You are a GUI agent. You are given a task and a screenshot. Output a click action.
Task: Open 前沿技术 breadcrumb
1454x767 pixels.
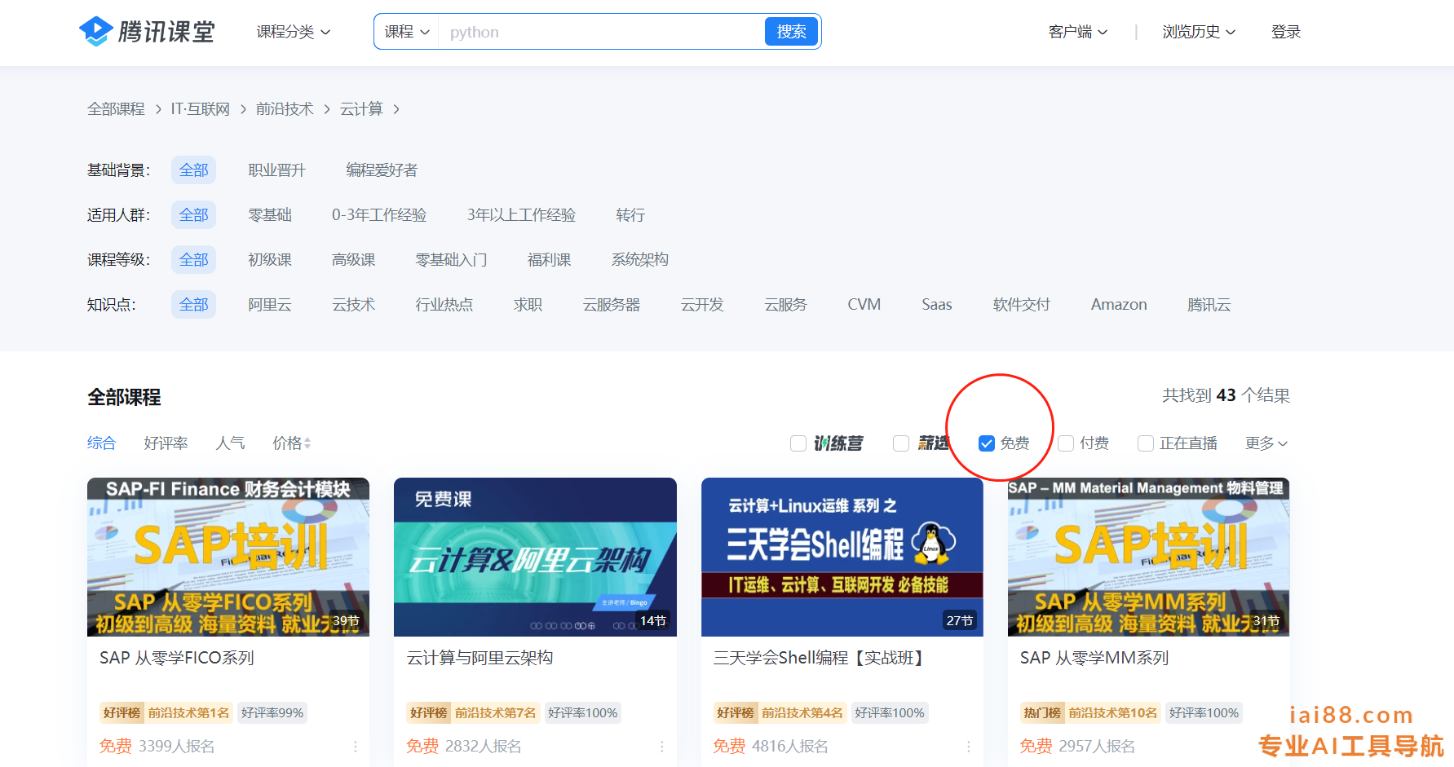285,109
